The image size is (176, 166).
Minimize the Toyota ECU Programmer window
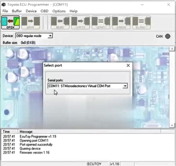[x=142, y=5]
